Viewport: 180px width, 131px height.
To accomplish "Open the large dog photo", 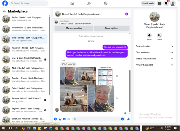I will 73,98.
